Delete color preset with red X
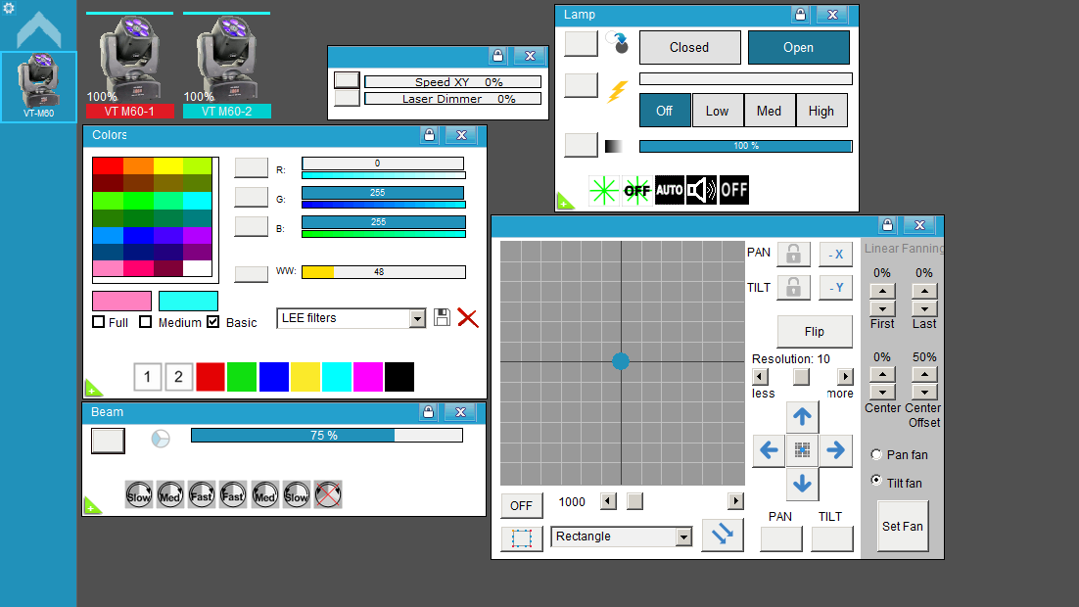The height and width of the screenshot is (607, 1079). click(468, 318)
